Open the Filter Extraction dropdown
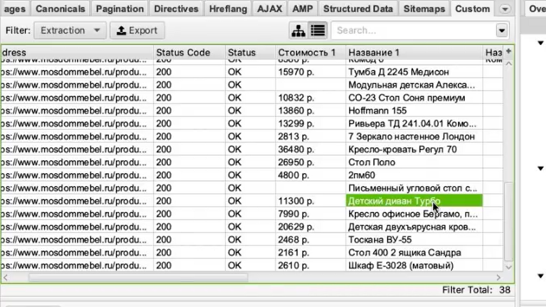The image size is (546, 307). (69, 31)
